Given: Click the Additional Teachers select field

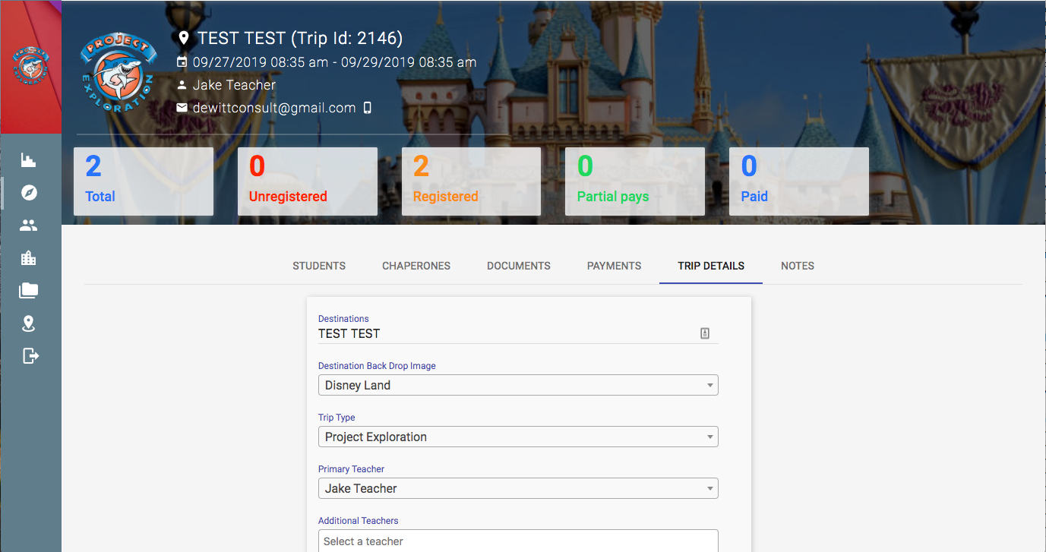Looking at the screenshot, I should point(517,541).
